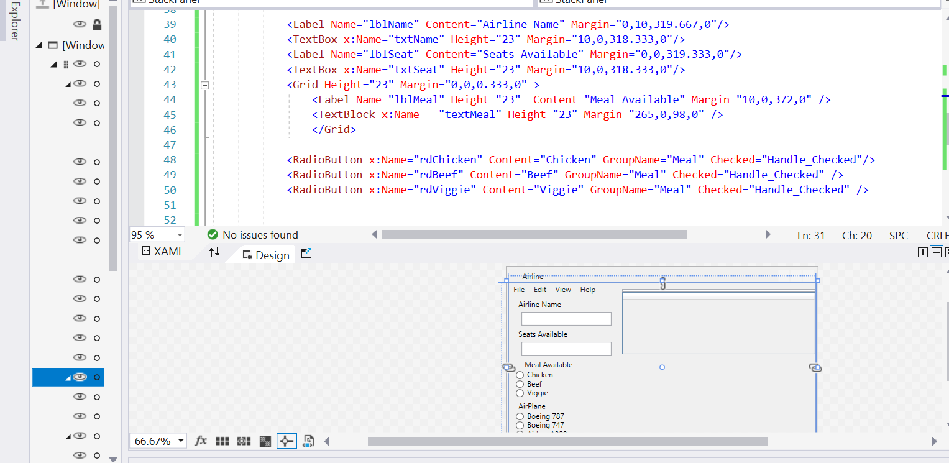Image resolution: width=949 pixels, height=463 pixels.
Task: Click No issues found status text
Action: (x=260, y=235)
